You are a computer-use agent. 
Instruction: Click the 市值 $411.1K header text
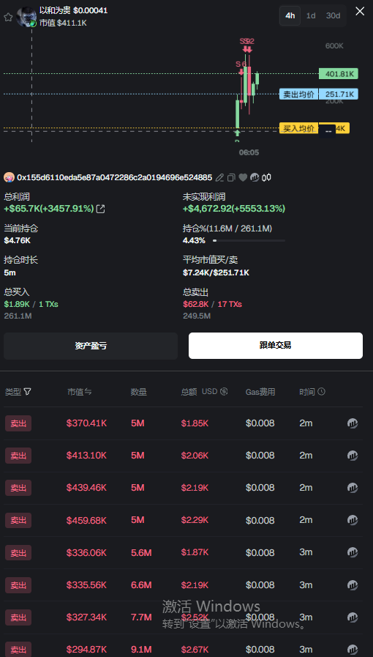coord(63,23)
